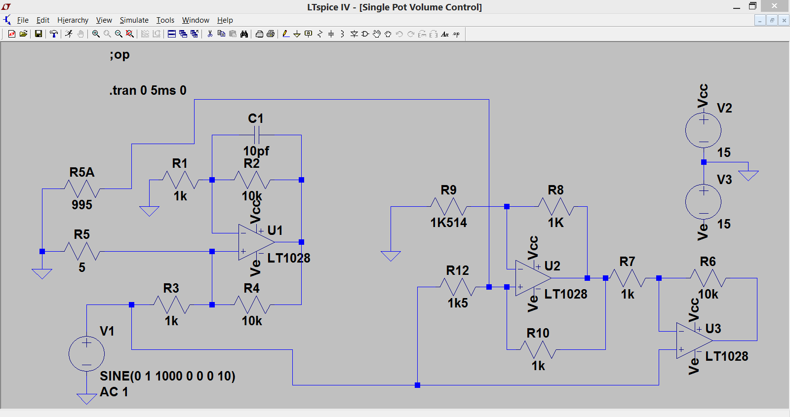Open the Tools menu
The width and height of the screenshot is (790, 417).
click(x=165, y=20)
